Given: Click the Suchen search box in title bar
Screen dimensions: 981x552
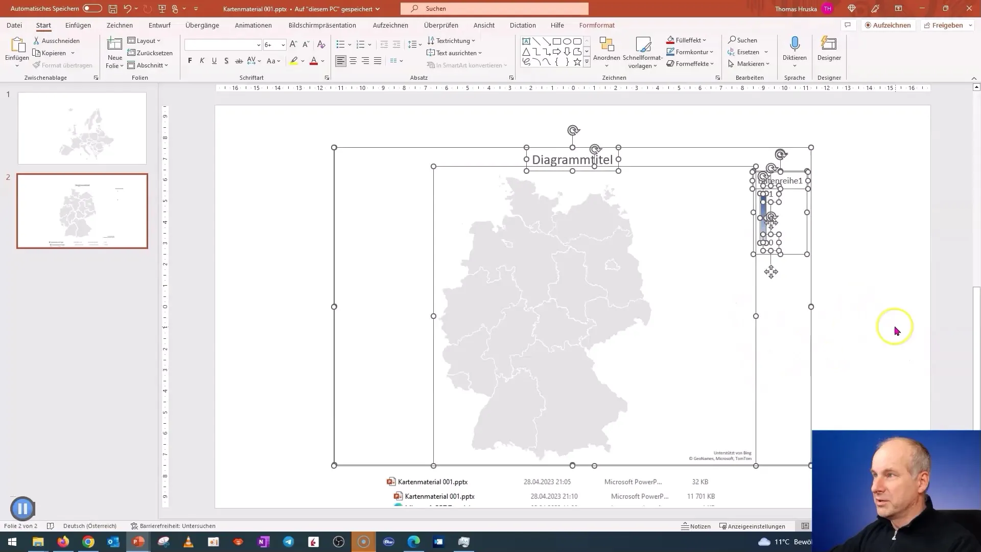Looking at the screenshot, I should (x=495, y=9).
